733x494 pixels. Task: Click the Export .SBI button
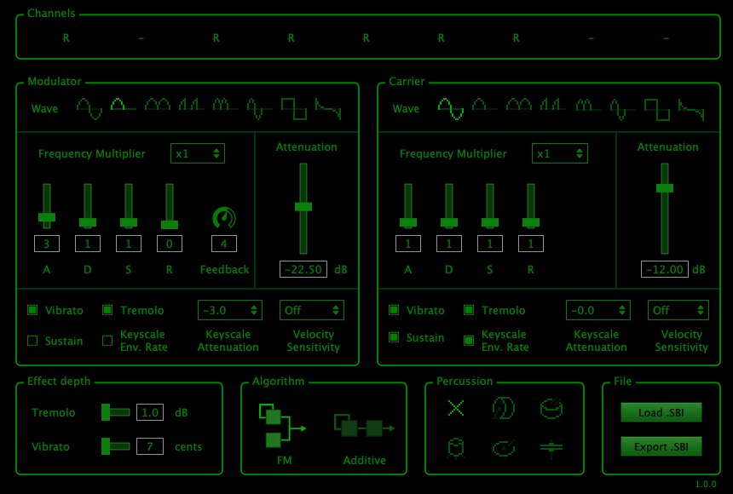[x=661, y=446]
